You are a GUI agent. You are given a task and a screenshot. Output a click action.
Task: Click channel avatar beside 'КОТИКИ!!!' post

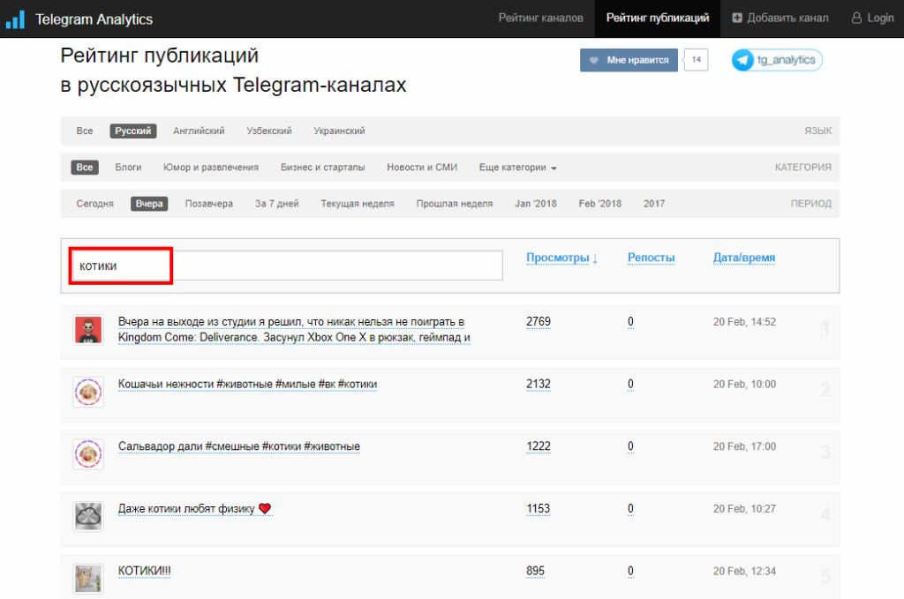(x=88, y=578)
